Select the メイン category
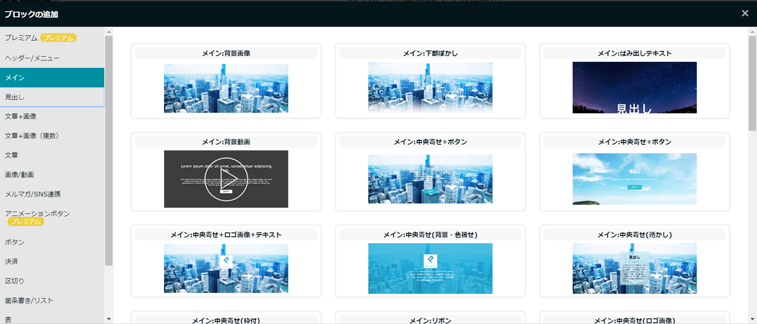 [x=52, y=77]
